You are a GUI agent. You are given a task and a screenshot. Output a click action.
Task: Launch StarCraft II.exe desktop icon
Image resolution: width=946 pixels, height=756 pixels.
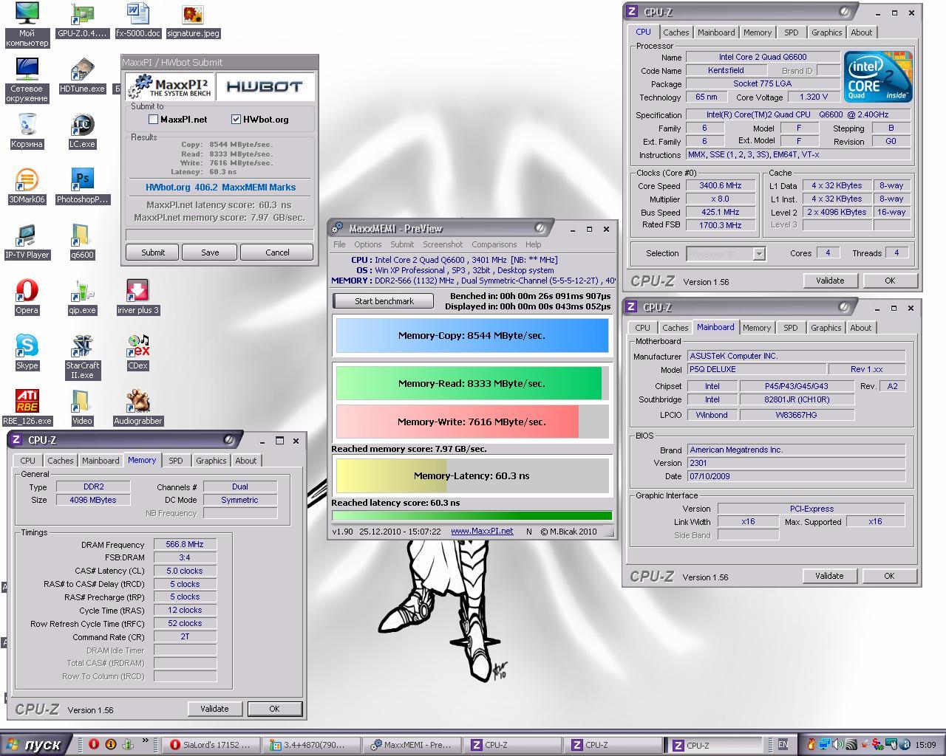click(x=82, y=357)
